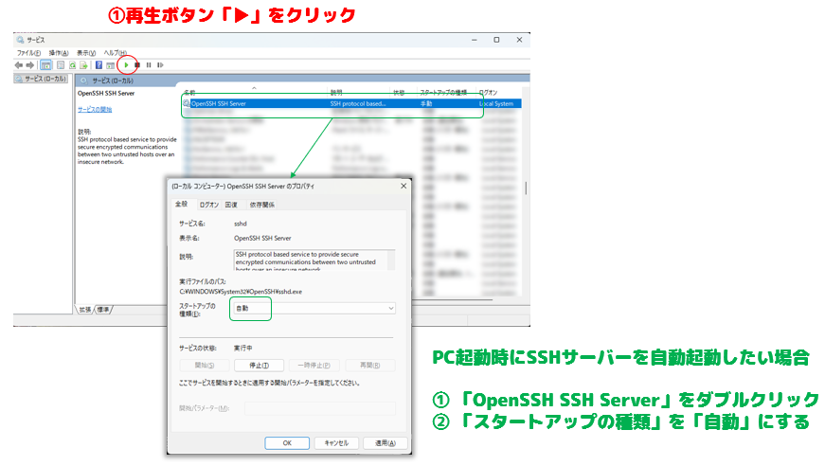Click the Local System cell of selected row

click(x=496, y=103)
